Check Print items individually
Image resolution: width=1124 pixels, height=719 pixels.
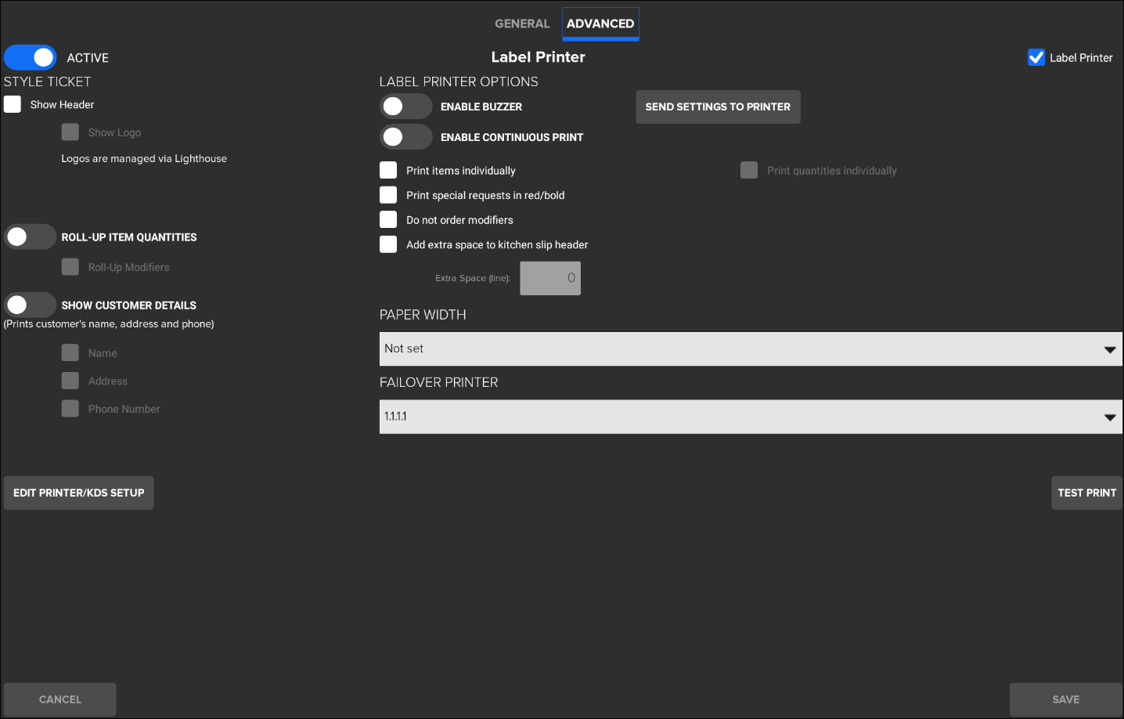[388, 170]
